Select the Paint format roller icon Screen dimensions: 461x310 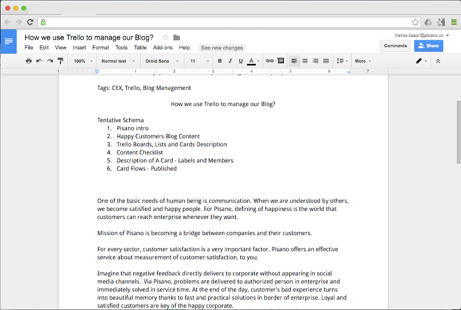click(x=61, y=61)
